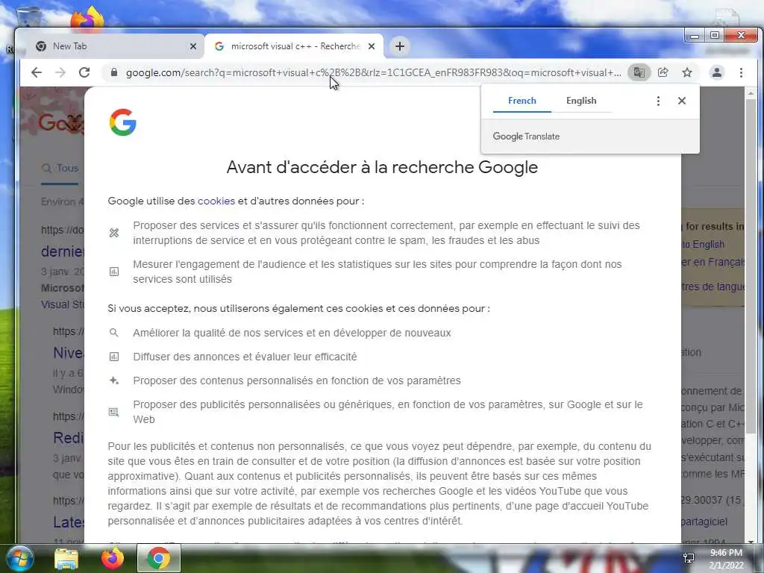
Task: Select the microsoft visual c++ Recherche tab
Action: tap(294, 46)
